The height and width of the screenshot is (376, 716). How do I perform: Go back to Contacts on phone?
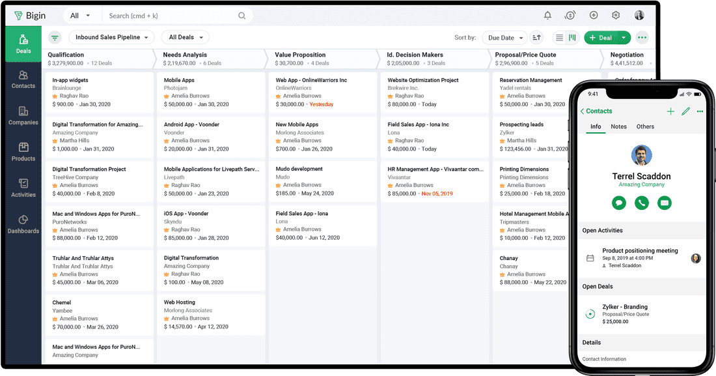coord(596,111)
